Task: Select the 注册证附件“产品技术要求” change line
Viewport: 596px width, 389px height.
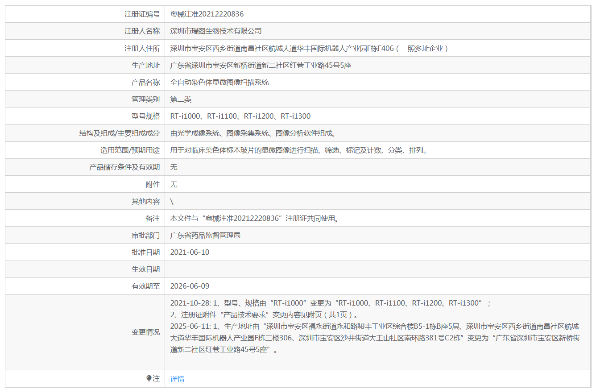Action: click(264, 315)
